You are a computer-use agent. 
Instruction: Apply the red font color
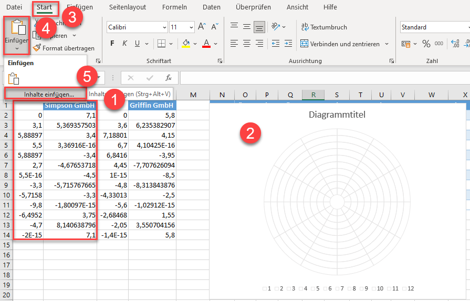(206, 44)
